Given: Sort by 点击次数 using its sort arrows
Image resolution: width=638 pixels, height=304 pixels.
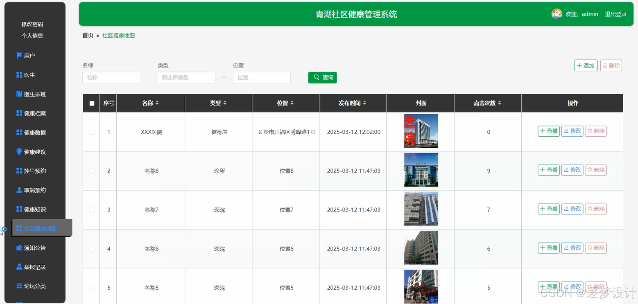Looking at the screenshot, I should (500, 103).
